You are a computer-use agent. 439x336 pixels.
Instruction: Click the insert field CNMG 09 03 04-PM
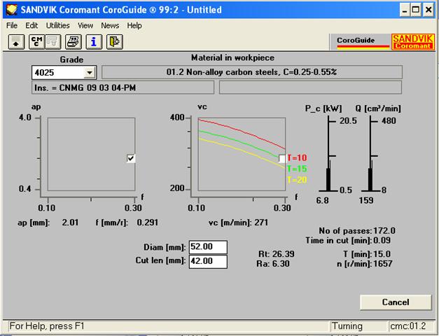(x=123, y=87)
